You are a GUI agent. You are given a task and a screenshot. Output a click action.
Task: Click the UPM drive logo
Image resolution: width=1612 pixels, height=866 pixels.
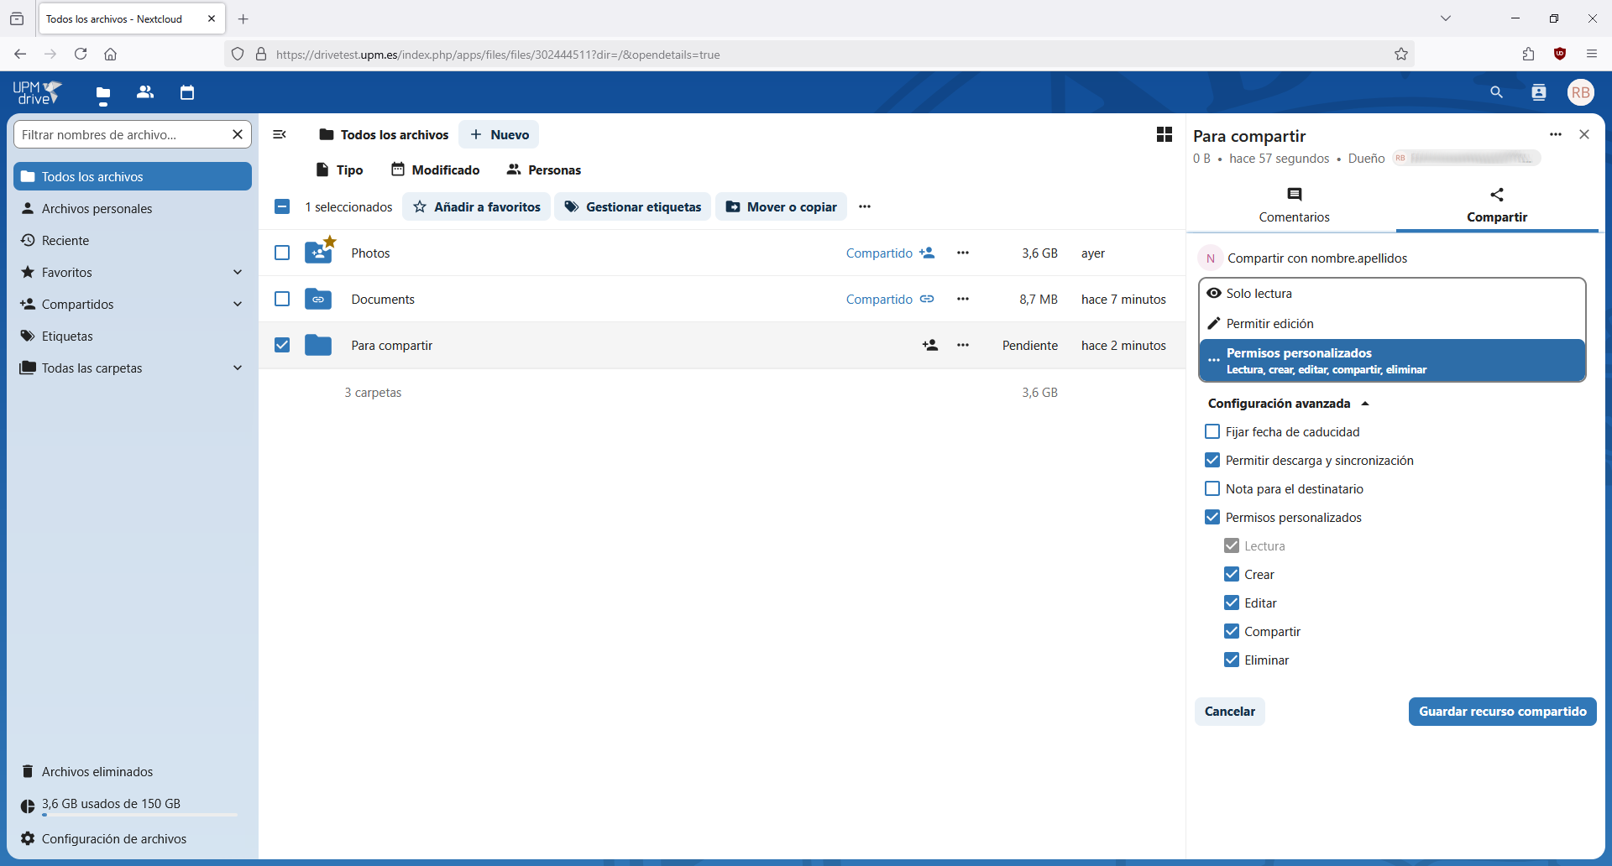click(38, 92)
